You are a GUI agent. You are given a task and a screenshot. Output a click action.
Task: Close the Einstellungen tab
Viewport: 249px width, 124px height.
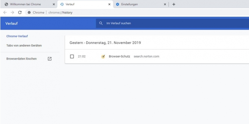click(165, 4)
